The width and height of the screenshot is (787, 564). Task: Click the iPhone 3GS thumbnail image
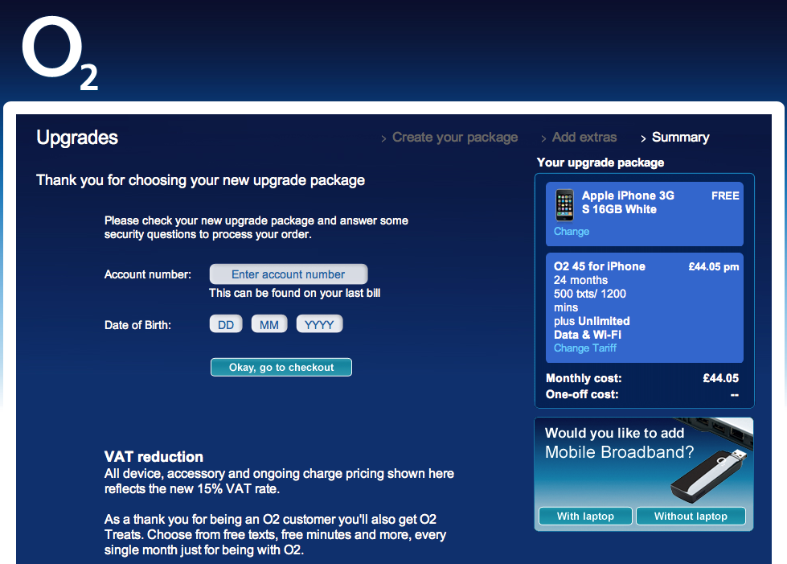[564, 205]
